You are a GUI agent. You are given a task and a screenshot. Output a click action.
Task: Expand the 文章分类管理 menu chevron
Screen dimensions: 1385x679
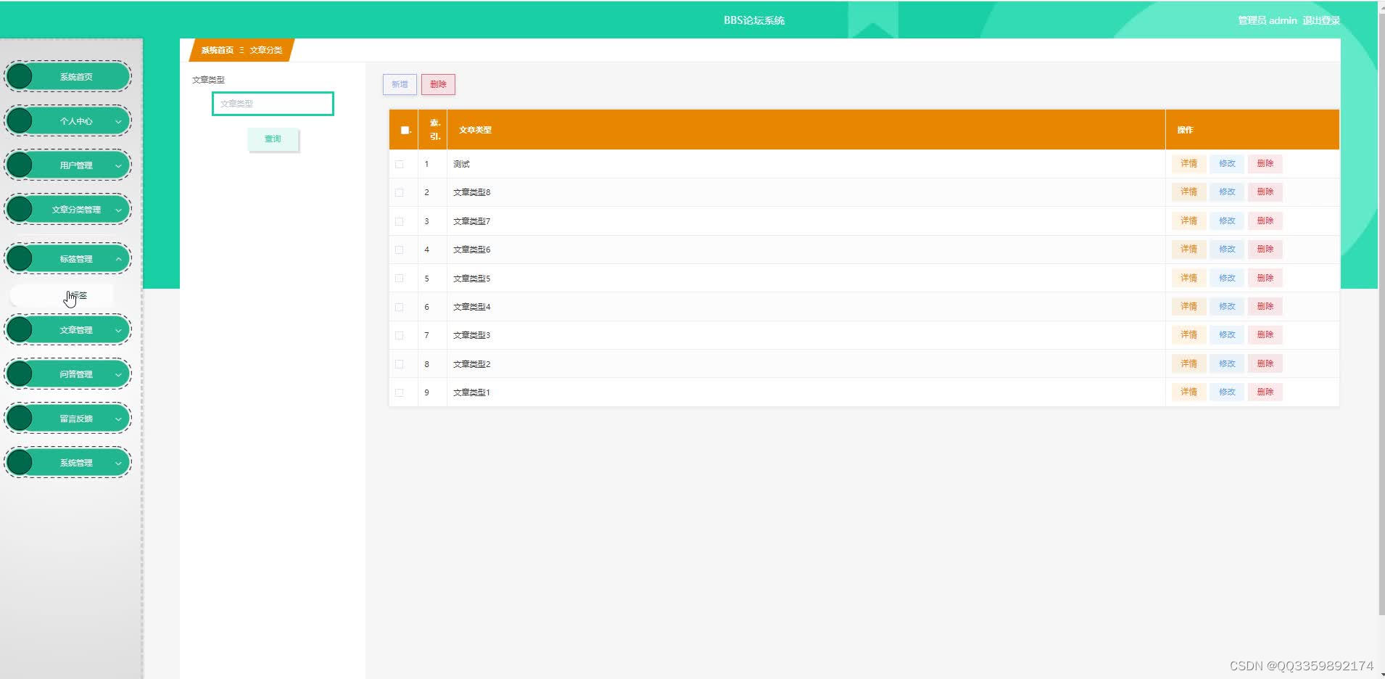[x=118, y=210]
